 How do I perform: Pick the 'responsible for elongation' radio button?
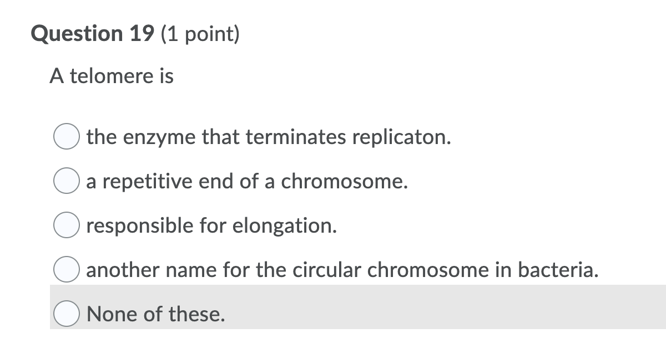(66, 226)
